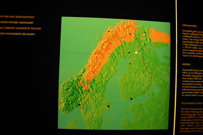203x135 pixels.
Task: Open THE LINGUISTIC FAMILY section heading
Action: point(192,103)
